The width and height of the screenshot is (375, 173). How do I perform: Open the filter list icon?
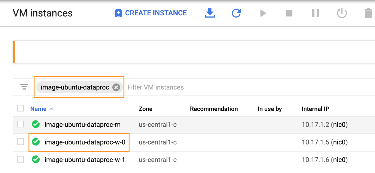24,87
